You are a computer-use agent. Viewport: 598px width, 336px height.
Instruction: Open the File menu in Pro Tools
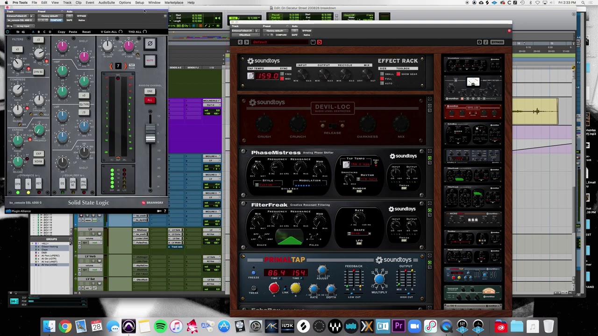[34, 3]
